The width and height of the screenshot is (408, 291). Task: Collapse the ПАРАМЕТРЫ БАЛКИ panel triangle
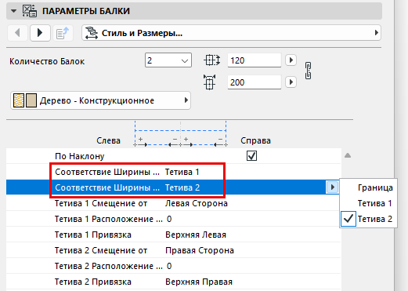[x=13, y=11]
